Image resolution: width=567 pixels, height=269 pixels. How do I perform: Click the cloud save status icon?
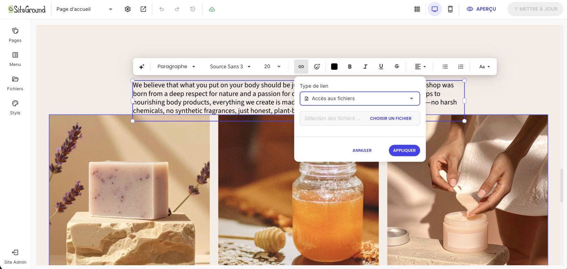[212, 9]
